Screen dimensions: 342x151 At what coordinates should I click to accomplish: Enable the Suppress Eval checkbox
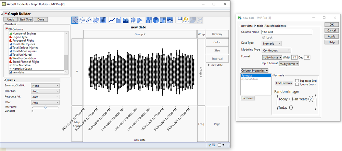point(297,81)
